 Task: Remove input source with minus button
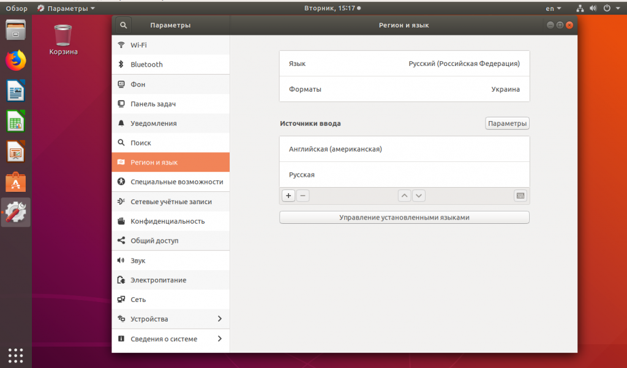pos(302,196)
